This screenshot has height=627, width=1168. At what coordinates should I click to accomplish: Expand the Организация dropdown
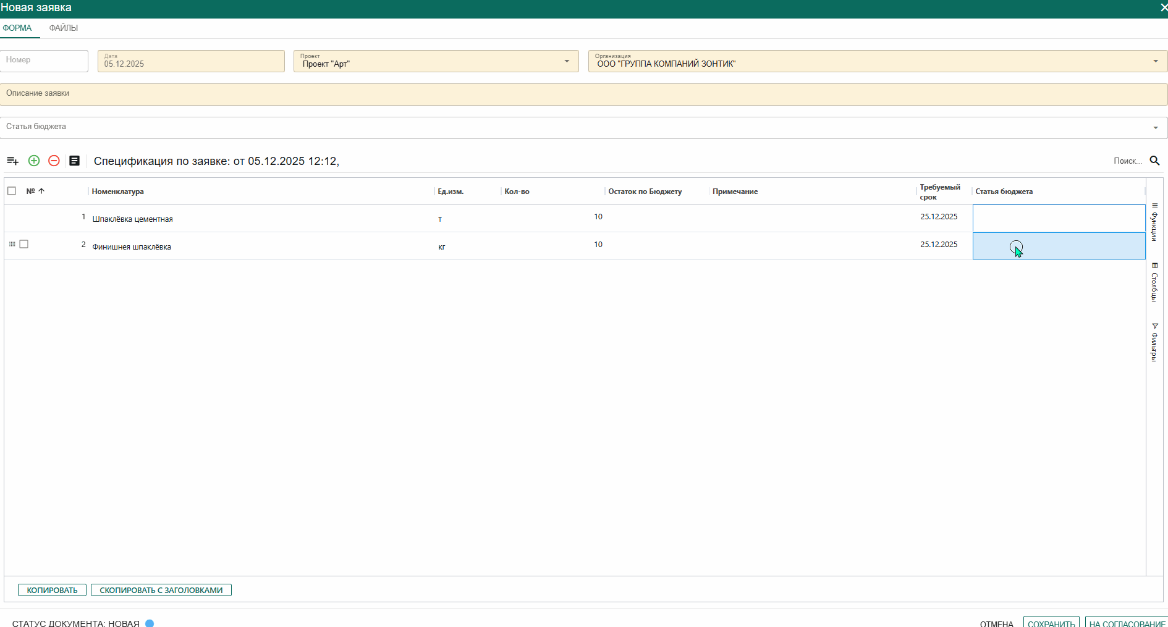pos(1155,61)
